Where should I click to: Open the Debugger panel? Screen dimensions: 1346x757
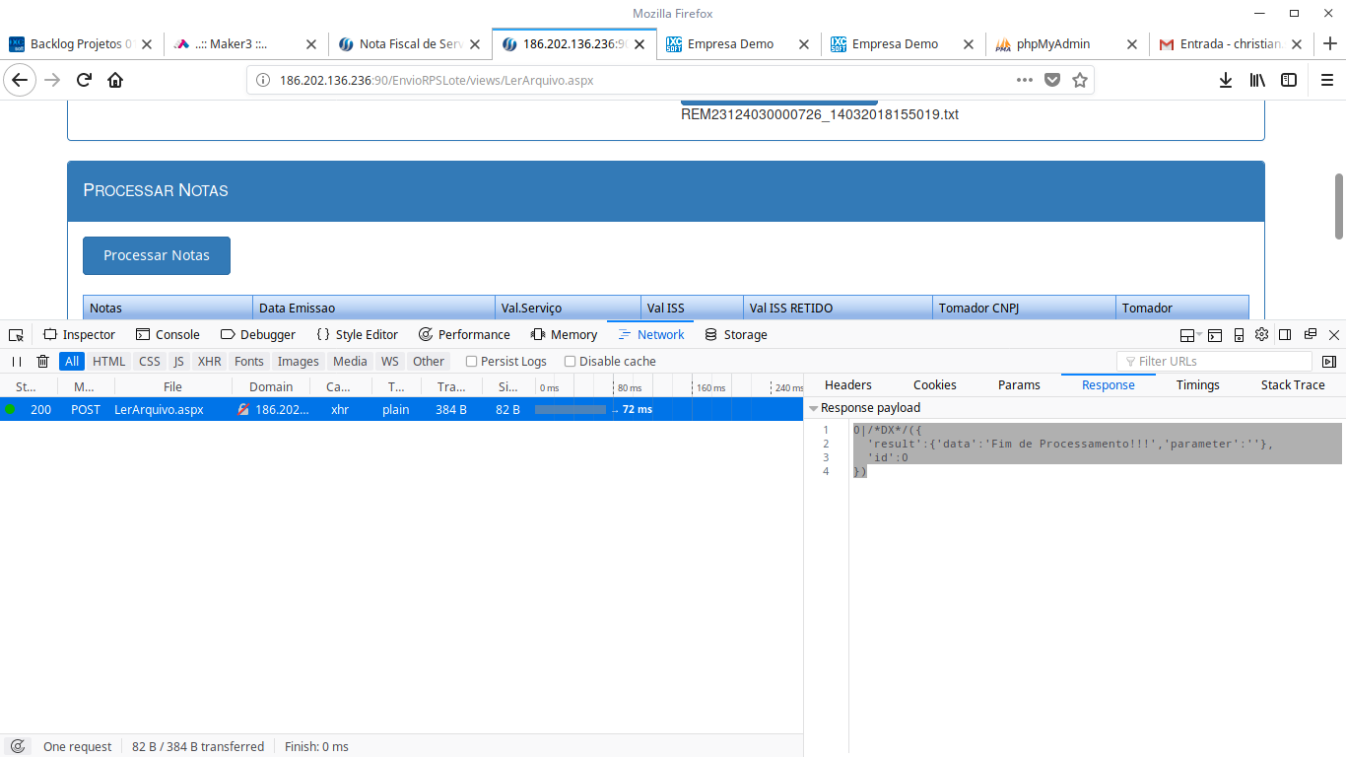(258, 334)
